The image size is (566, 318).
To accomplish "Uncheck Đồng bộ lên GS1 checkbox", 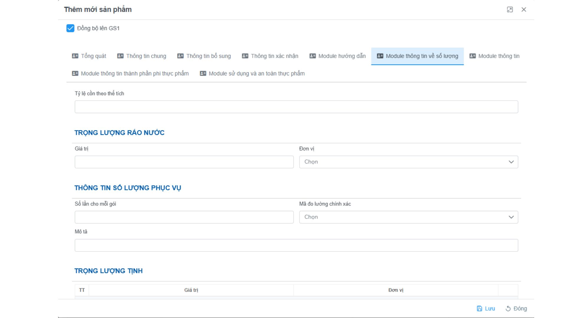I will 70,28.
